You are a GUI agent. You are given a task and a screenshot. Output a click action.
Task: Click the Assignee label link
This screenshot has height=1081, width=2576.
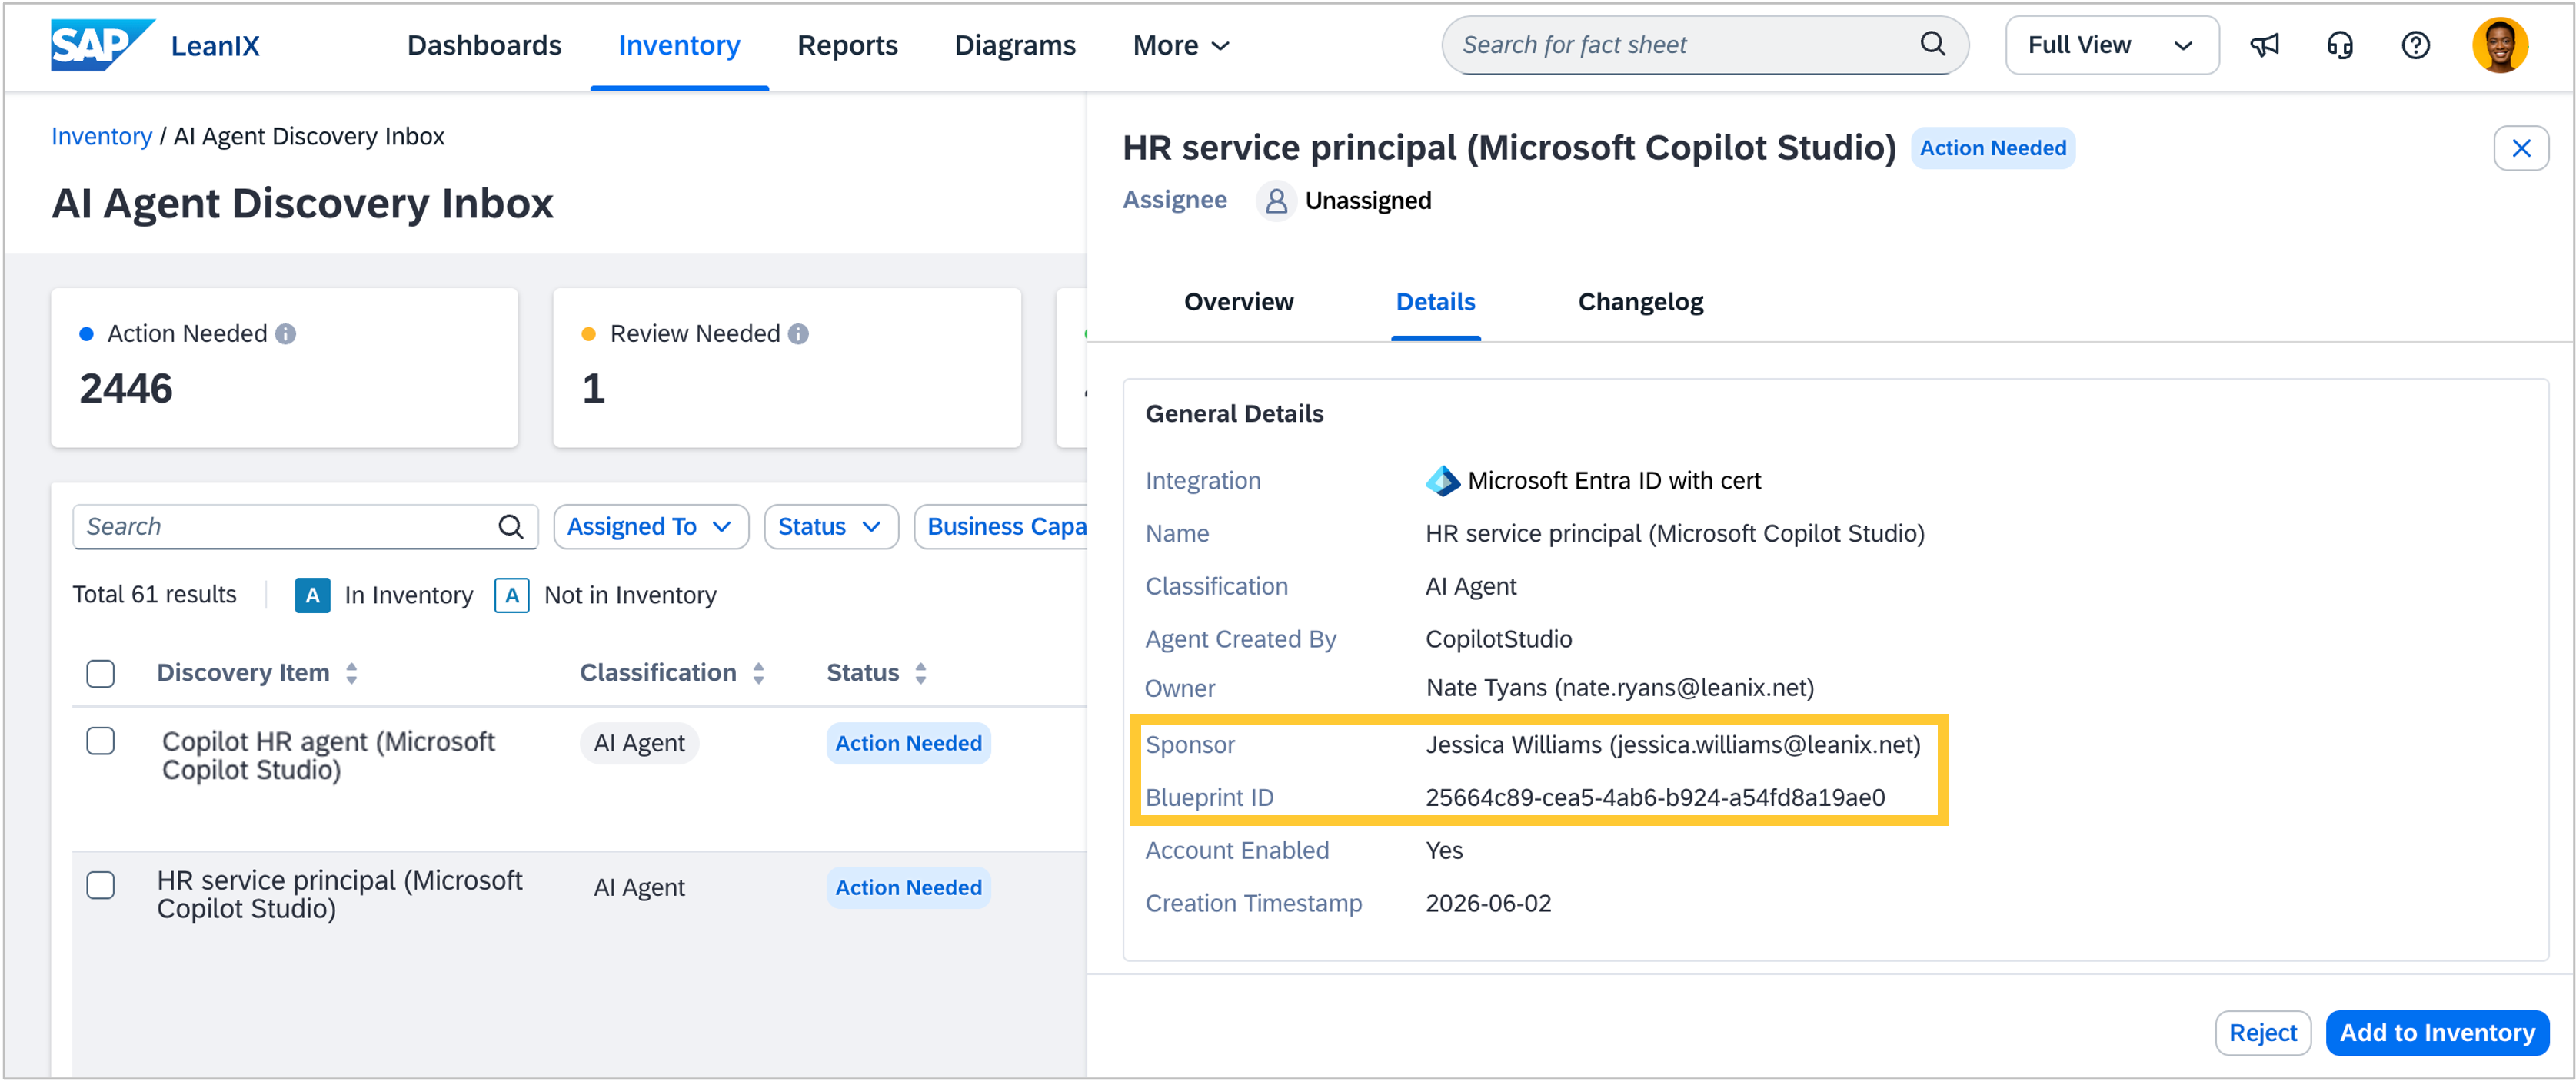click(x=1174, y=200)
